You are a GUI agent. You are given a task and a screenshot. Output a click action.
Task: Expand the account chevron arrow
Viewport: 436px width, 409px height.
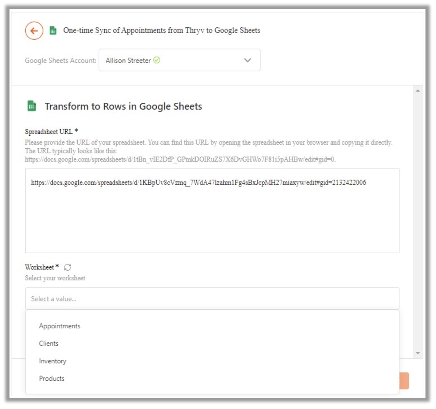247,60
